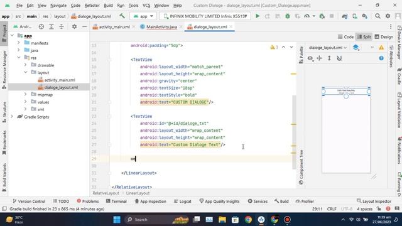
Task: Click the Windows Start button
Action: click(117, 220)
